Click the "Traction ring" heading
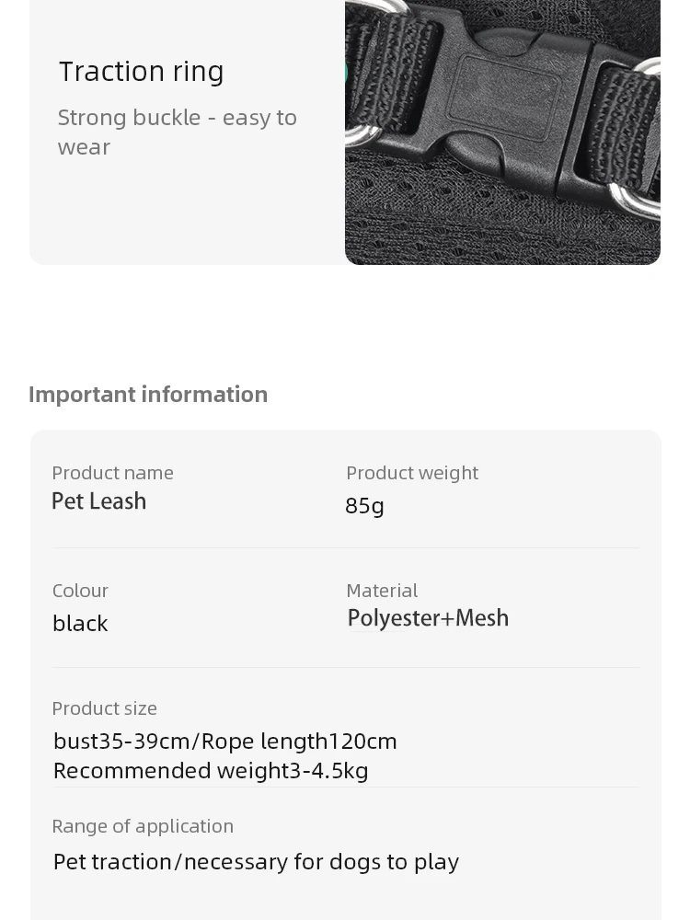690x920 pixels. (142, 71)
